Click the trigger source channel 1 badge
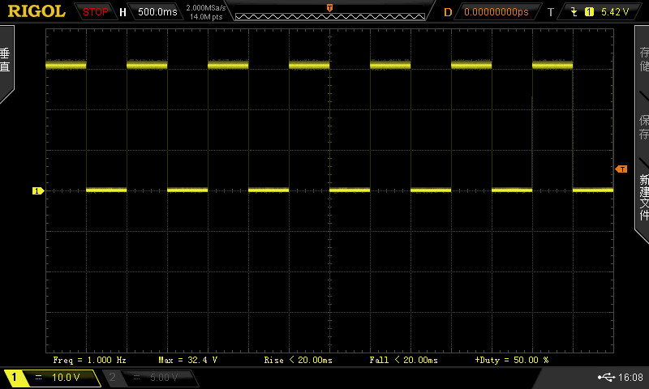649x389 pixels. click(x=590, y=12)
